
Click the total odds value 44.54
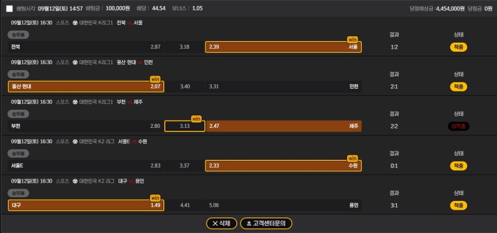tap(158, 8)
